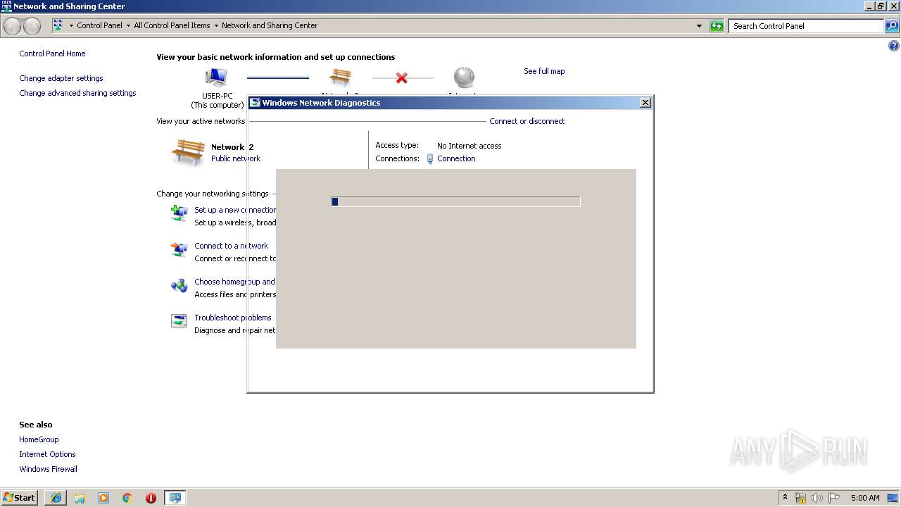Click the Connection adapter icon

[430, 159]
